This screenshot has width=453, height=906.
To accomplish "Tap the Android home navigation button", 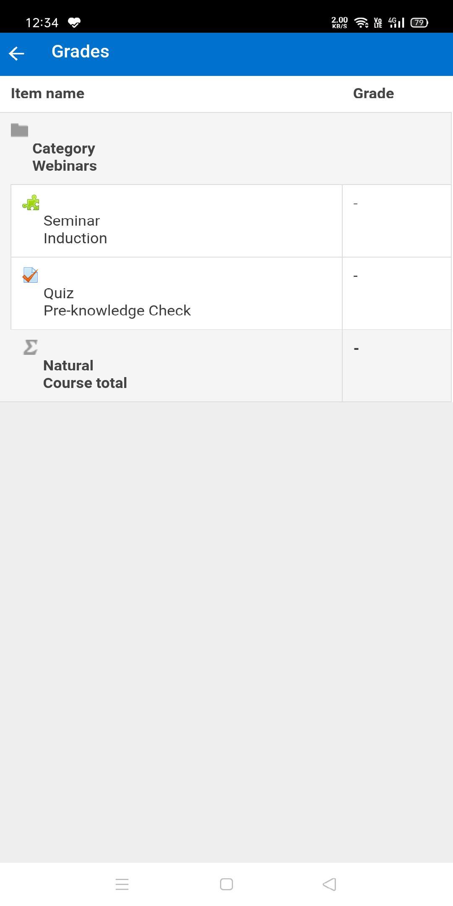I will (x=226, y=884).
